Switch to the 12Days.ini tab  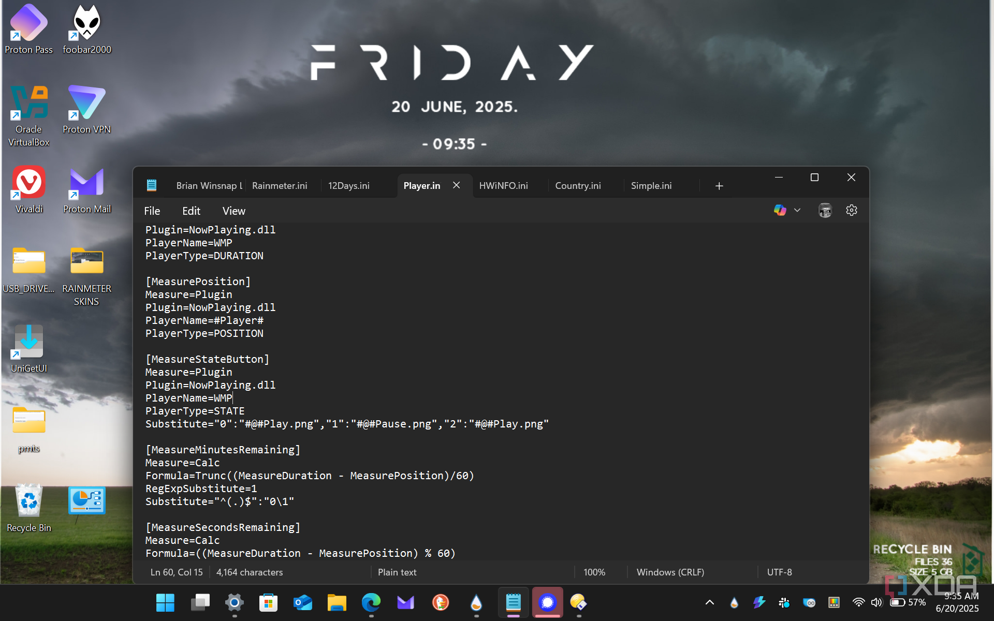[349, 186]
